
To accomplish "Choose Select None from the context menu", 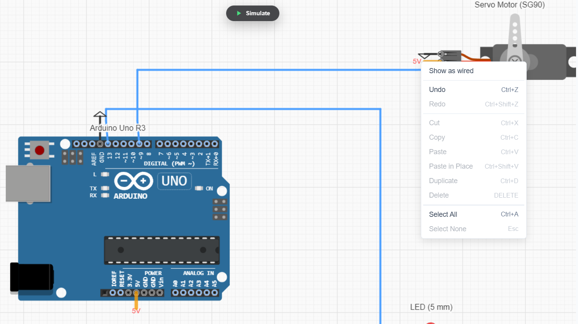I will coord(473,229).
